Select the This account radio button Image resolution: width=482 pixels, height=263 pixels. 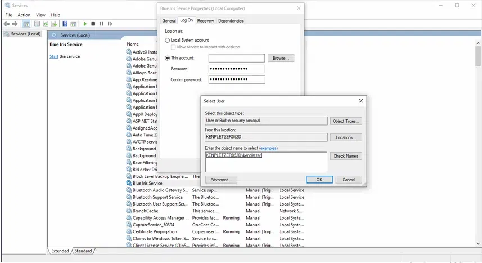point(168,58)
